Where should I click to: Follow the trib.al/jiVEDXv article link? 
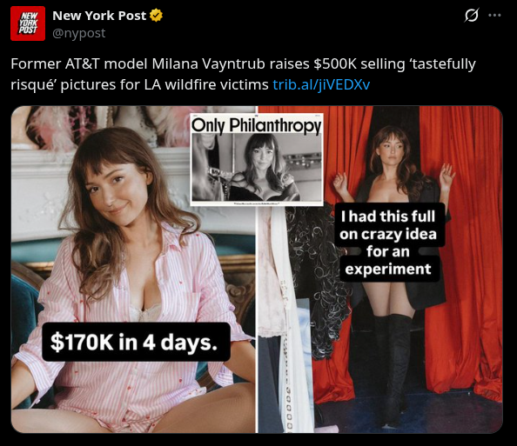[321, 84]
